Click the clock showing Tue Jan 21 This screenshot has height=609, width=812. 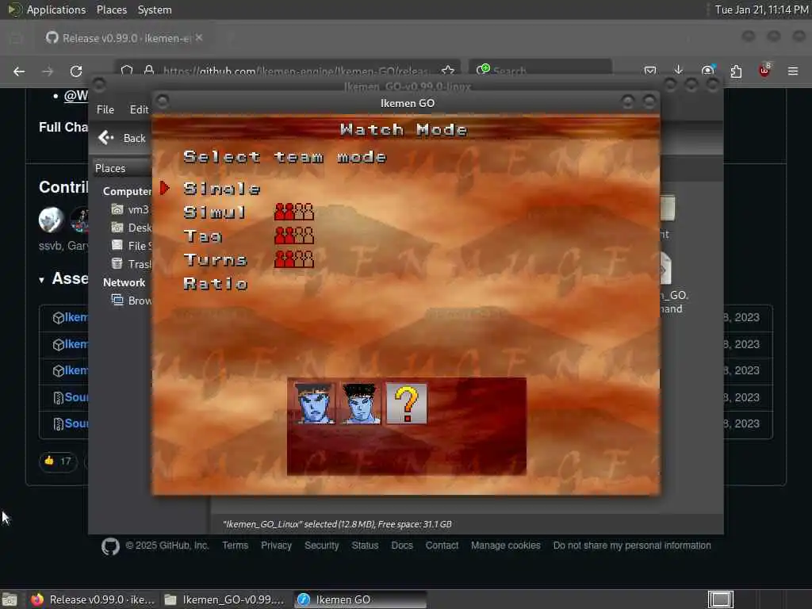[x=761, y=10]
